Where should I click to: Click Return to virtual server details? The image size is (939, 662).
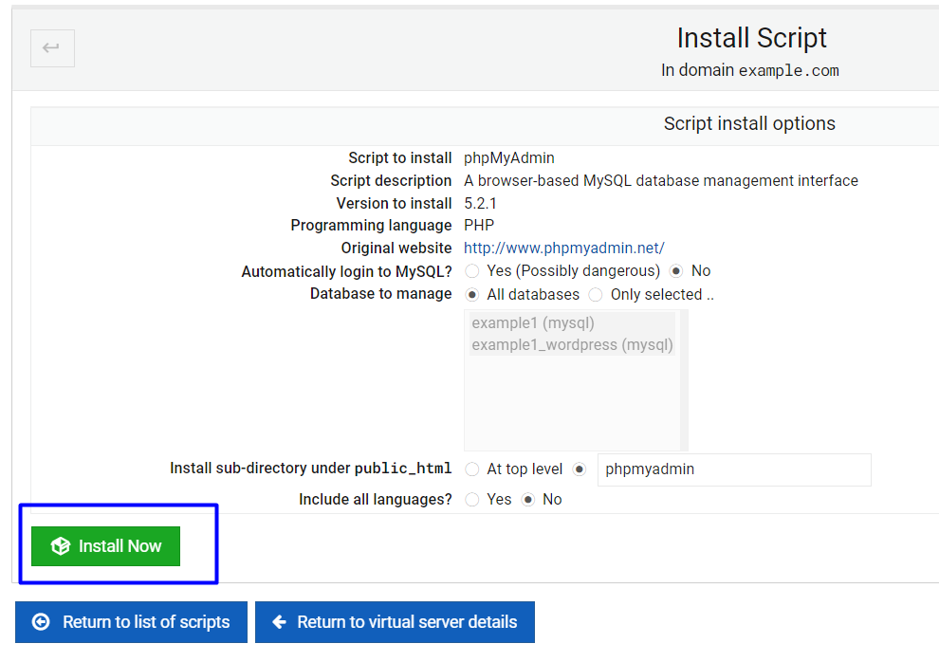pyautogui.click(x=395, y=622)
